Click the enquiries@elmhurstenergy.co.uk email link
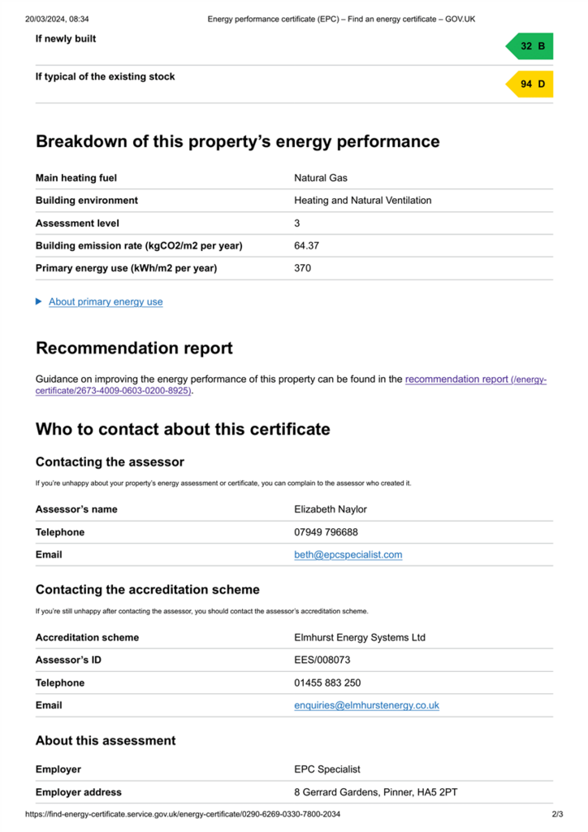Image resolution: width=588 pixels, height=832 pixels. coord(366,705)
